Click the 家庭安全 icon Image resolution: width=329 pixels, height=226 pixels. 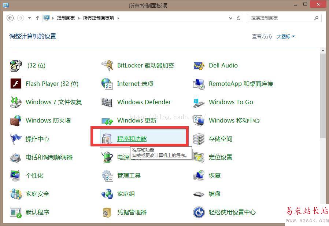click(16, 194)
